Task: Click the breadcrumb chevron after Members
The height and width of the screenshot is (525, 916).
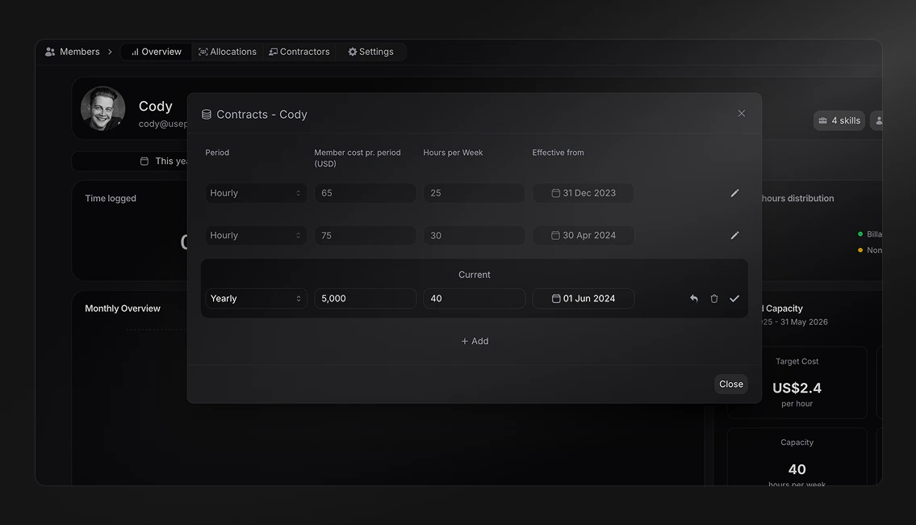Action: (109, 52)
